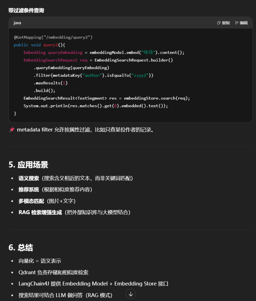Click the LangChain4J Embedding Model bullet text
256x301 pixels.
coord(93,284)
